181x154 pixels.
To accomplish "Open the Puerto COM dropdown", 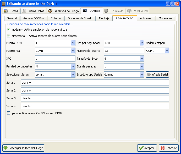I will (x=73, y=43).
